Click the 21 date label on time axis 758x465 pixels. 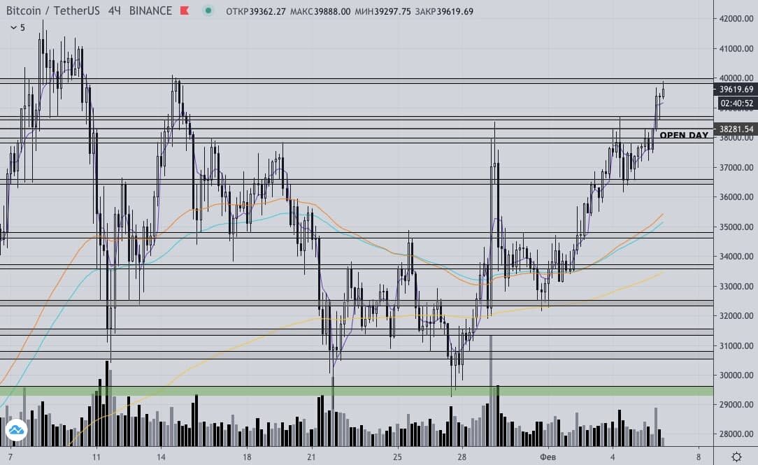pos(311,457)
